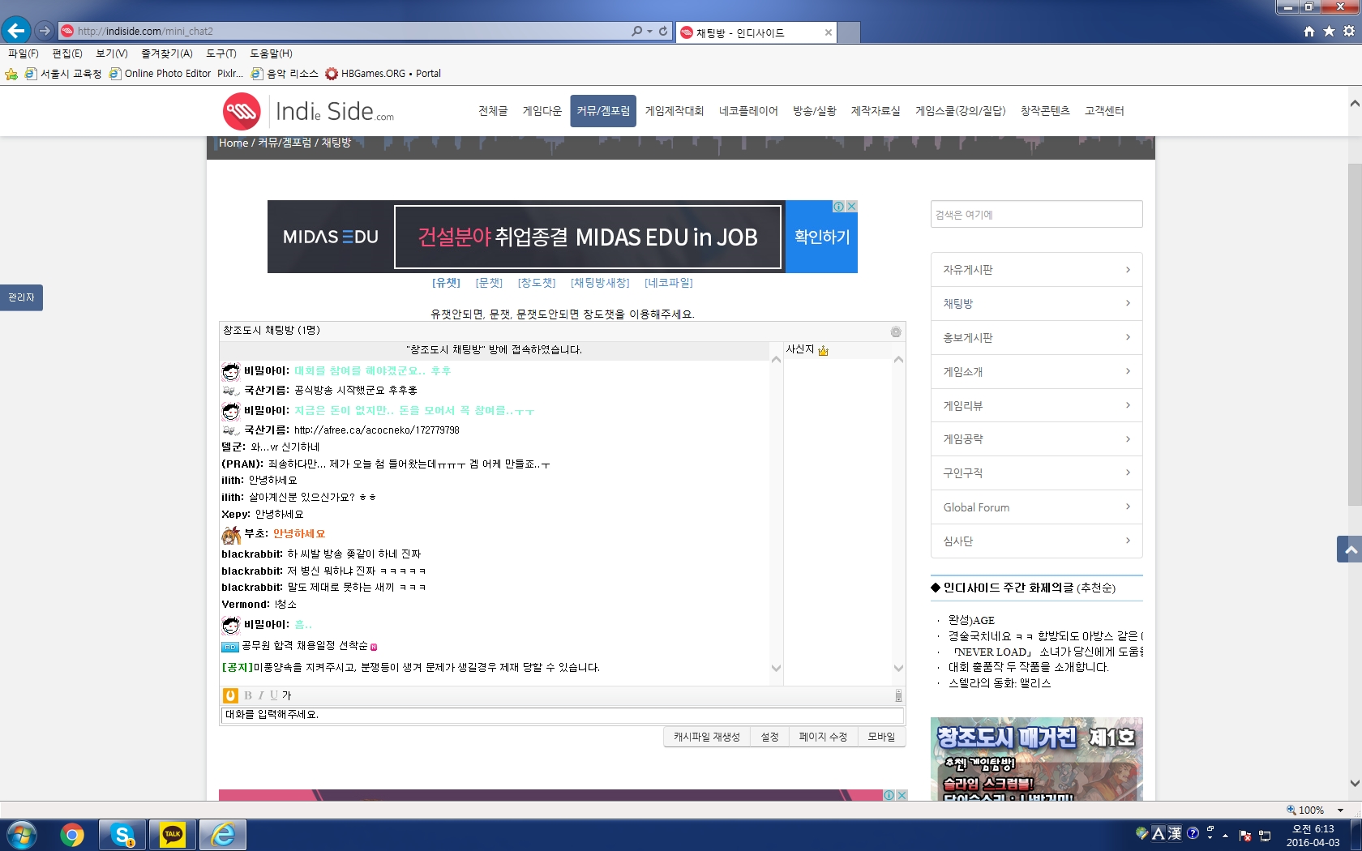This screenshot has height=851, width=1362.
Task: Select 전체글 navigation tab
Action: click(x=493, y=111)
